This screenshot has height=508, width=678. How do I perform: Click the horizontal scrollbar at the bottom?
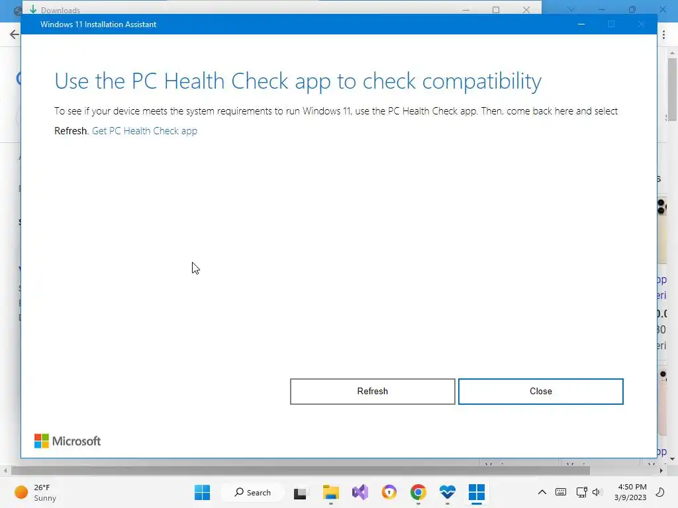click(x=300, y=470)
